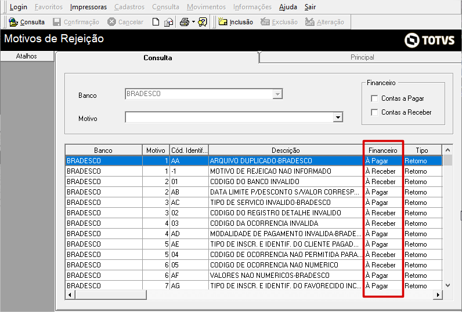The height and width of the screenshot is (312, 462).
Task: Open the Movimentos menu
Action: [206, 7]
